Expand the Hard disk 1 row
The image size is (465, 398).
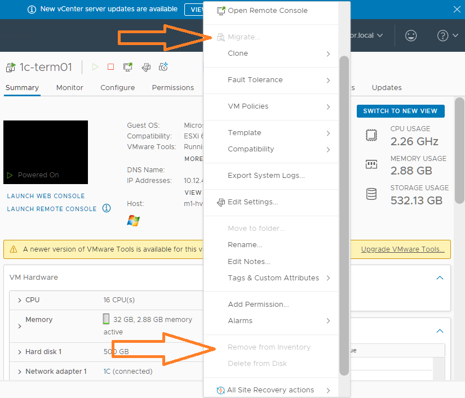click(20, 352)
